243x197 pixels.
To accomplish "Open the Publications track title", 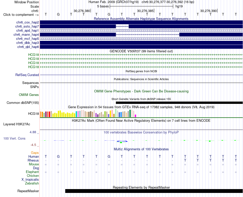I will [141, 79].
